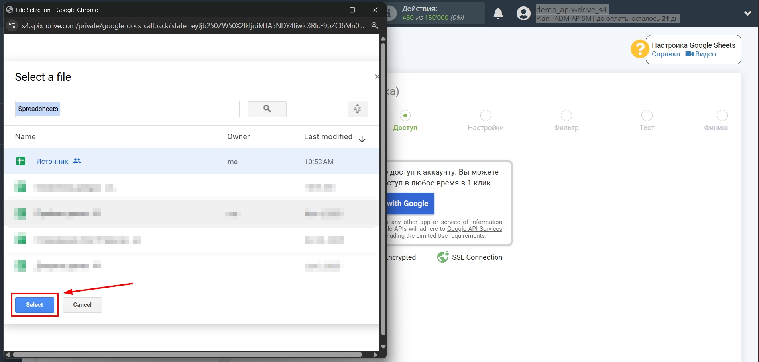Open the A-Z sorting options
This screenshot has height=362, width=759.
[x=357, y=109]
